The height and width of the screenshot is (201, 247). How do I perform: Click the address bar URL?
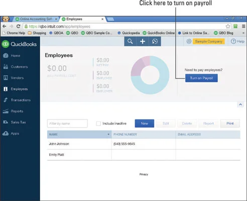pyautogui.click(x=60, y=27)
